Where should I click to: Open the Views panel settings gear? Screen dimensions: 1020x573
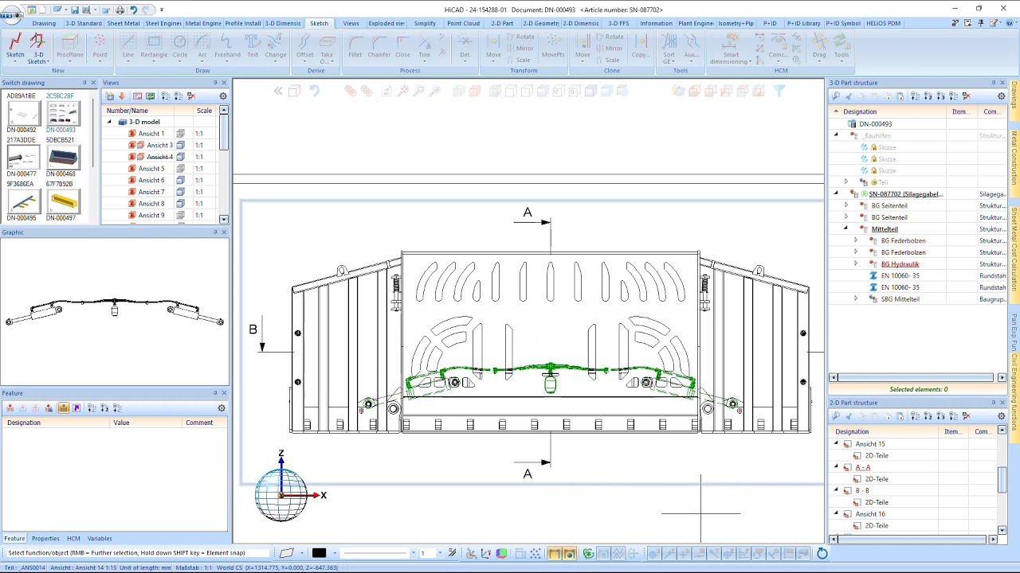(223, 96)
